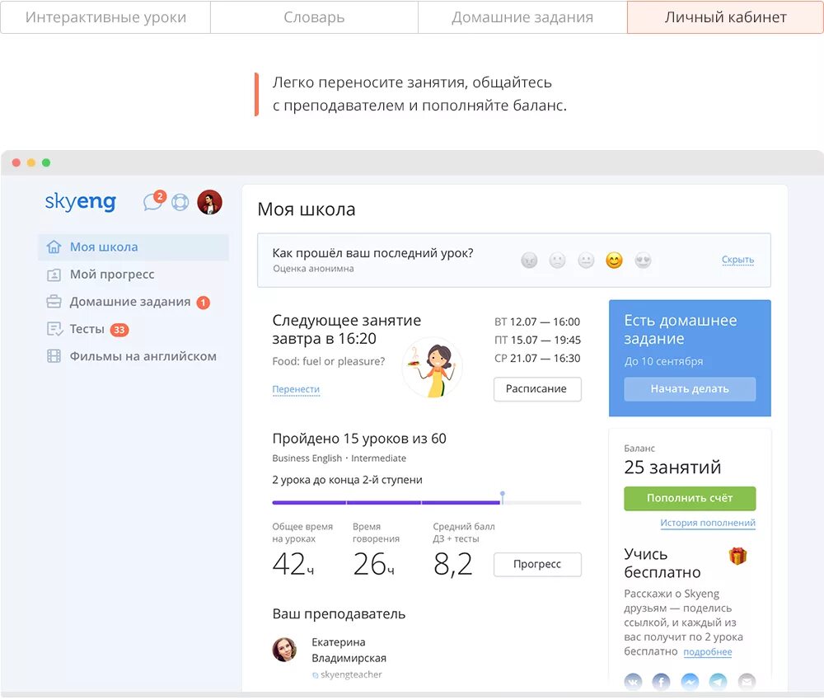Viewport: 824px width, 700px height.
Task: Click the 42ч total lesson time value
Action: pos(293,564)
